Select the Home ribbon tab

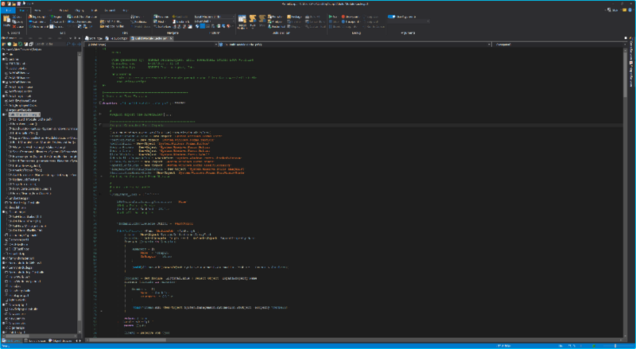tap(23, 10)
